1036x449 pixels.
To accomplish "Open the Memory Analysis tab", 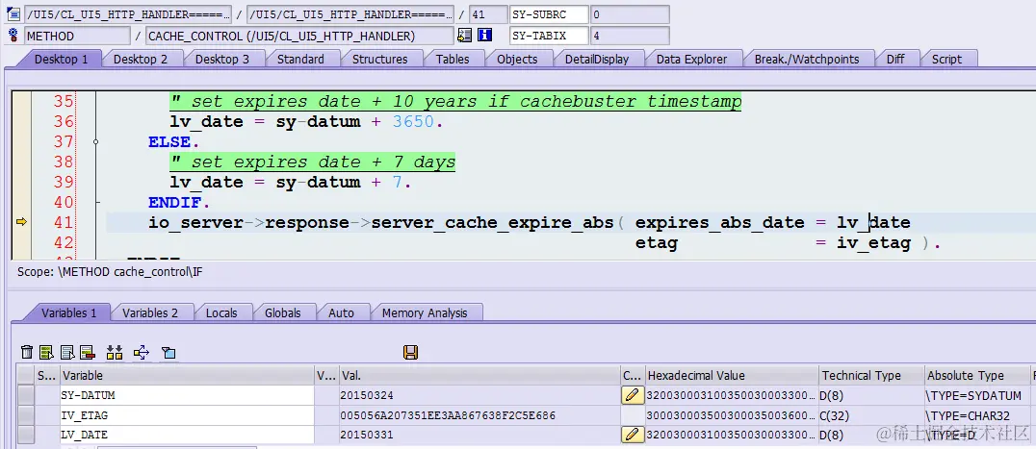I will [x=425, y=312].
